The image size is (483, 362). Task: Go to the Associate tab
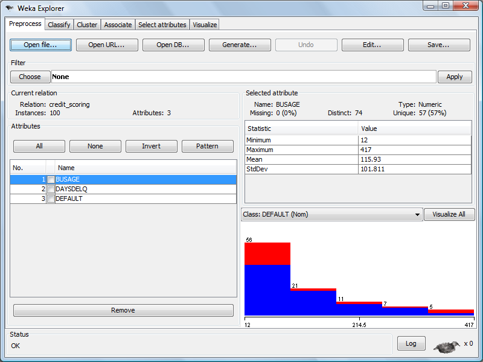point(118,25)
